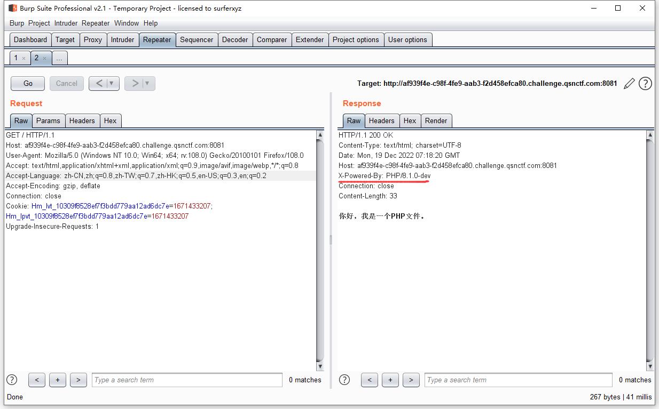659x409 pixels.
Task: Open response search options plus button
Action: coord(390,380)
